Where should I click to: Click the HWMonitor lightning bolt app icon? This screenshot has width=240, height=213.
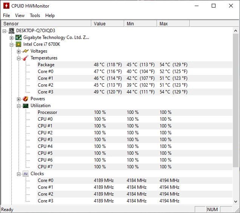point(6,6)
